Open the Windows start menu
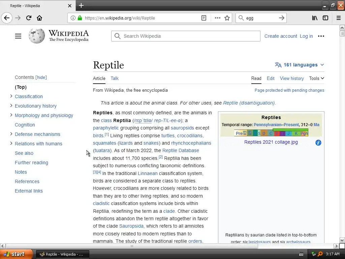Screen dimensions: 345x259 click(16, 254)
